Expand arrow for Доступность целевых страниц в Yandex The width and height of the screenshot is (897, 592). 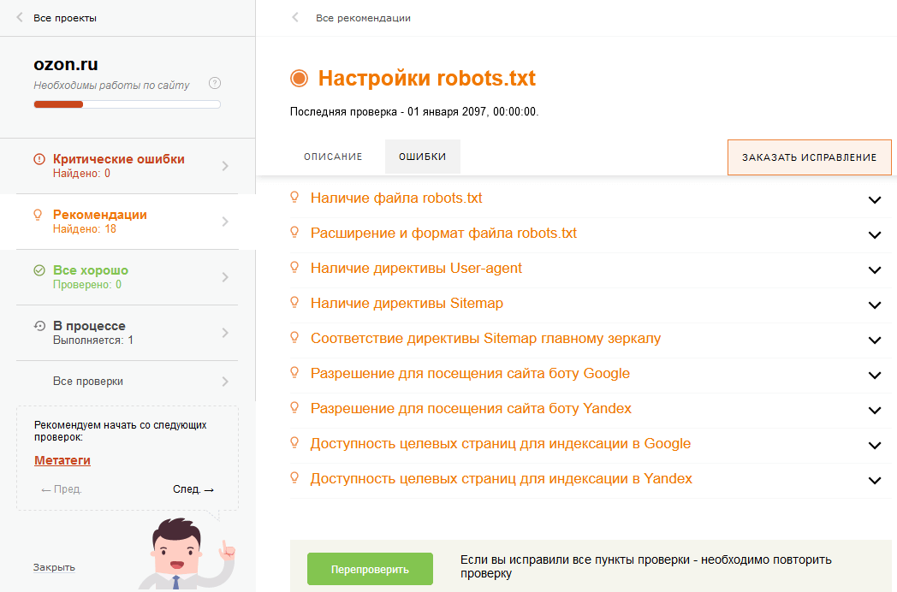coord(874,481)
